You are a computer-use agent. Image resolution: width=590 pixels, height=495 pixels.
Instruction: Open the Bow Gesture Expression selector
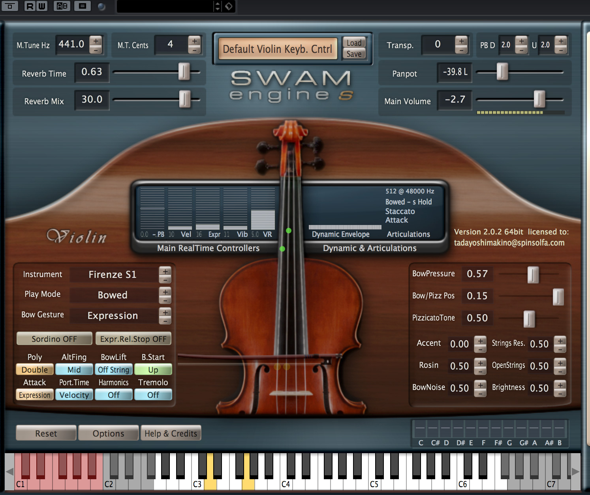click(x=113, y=316)
